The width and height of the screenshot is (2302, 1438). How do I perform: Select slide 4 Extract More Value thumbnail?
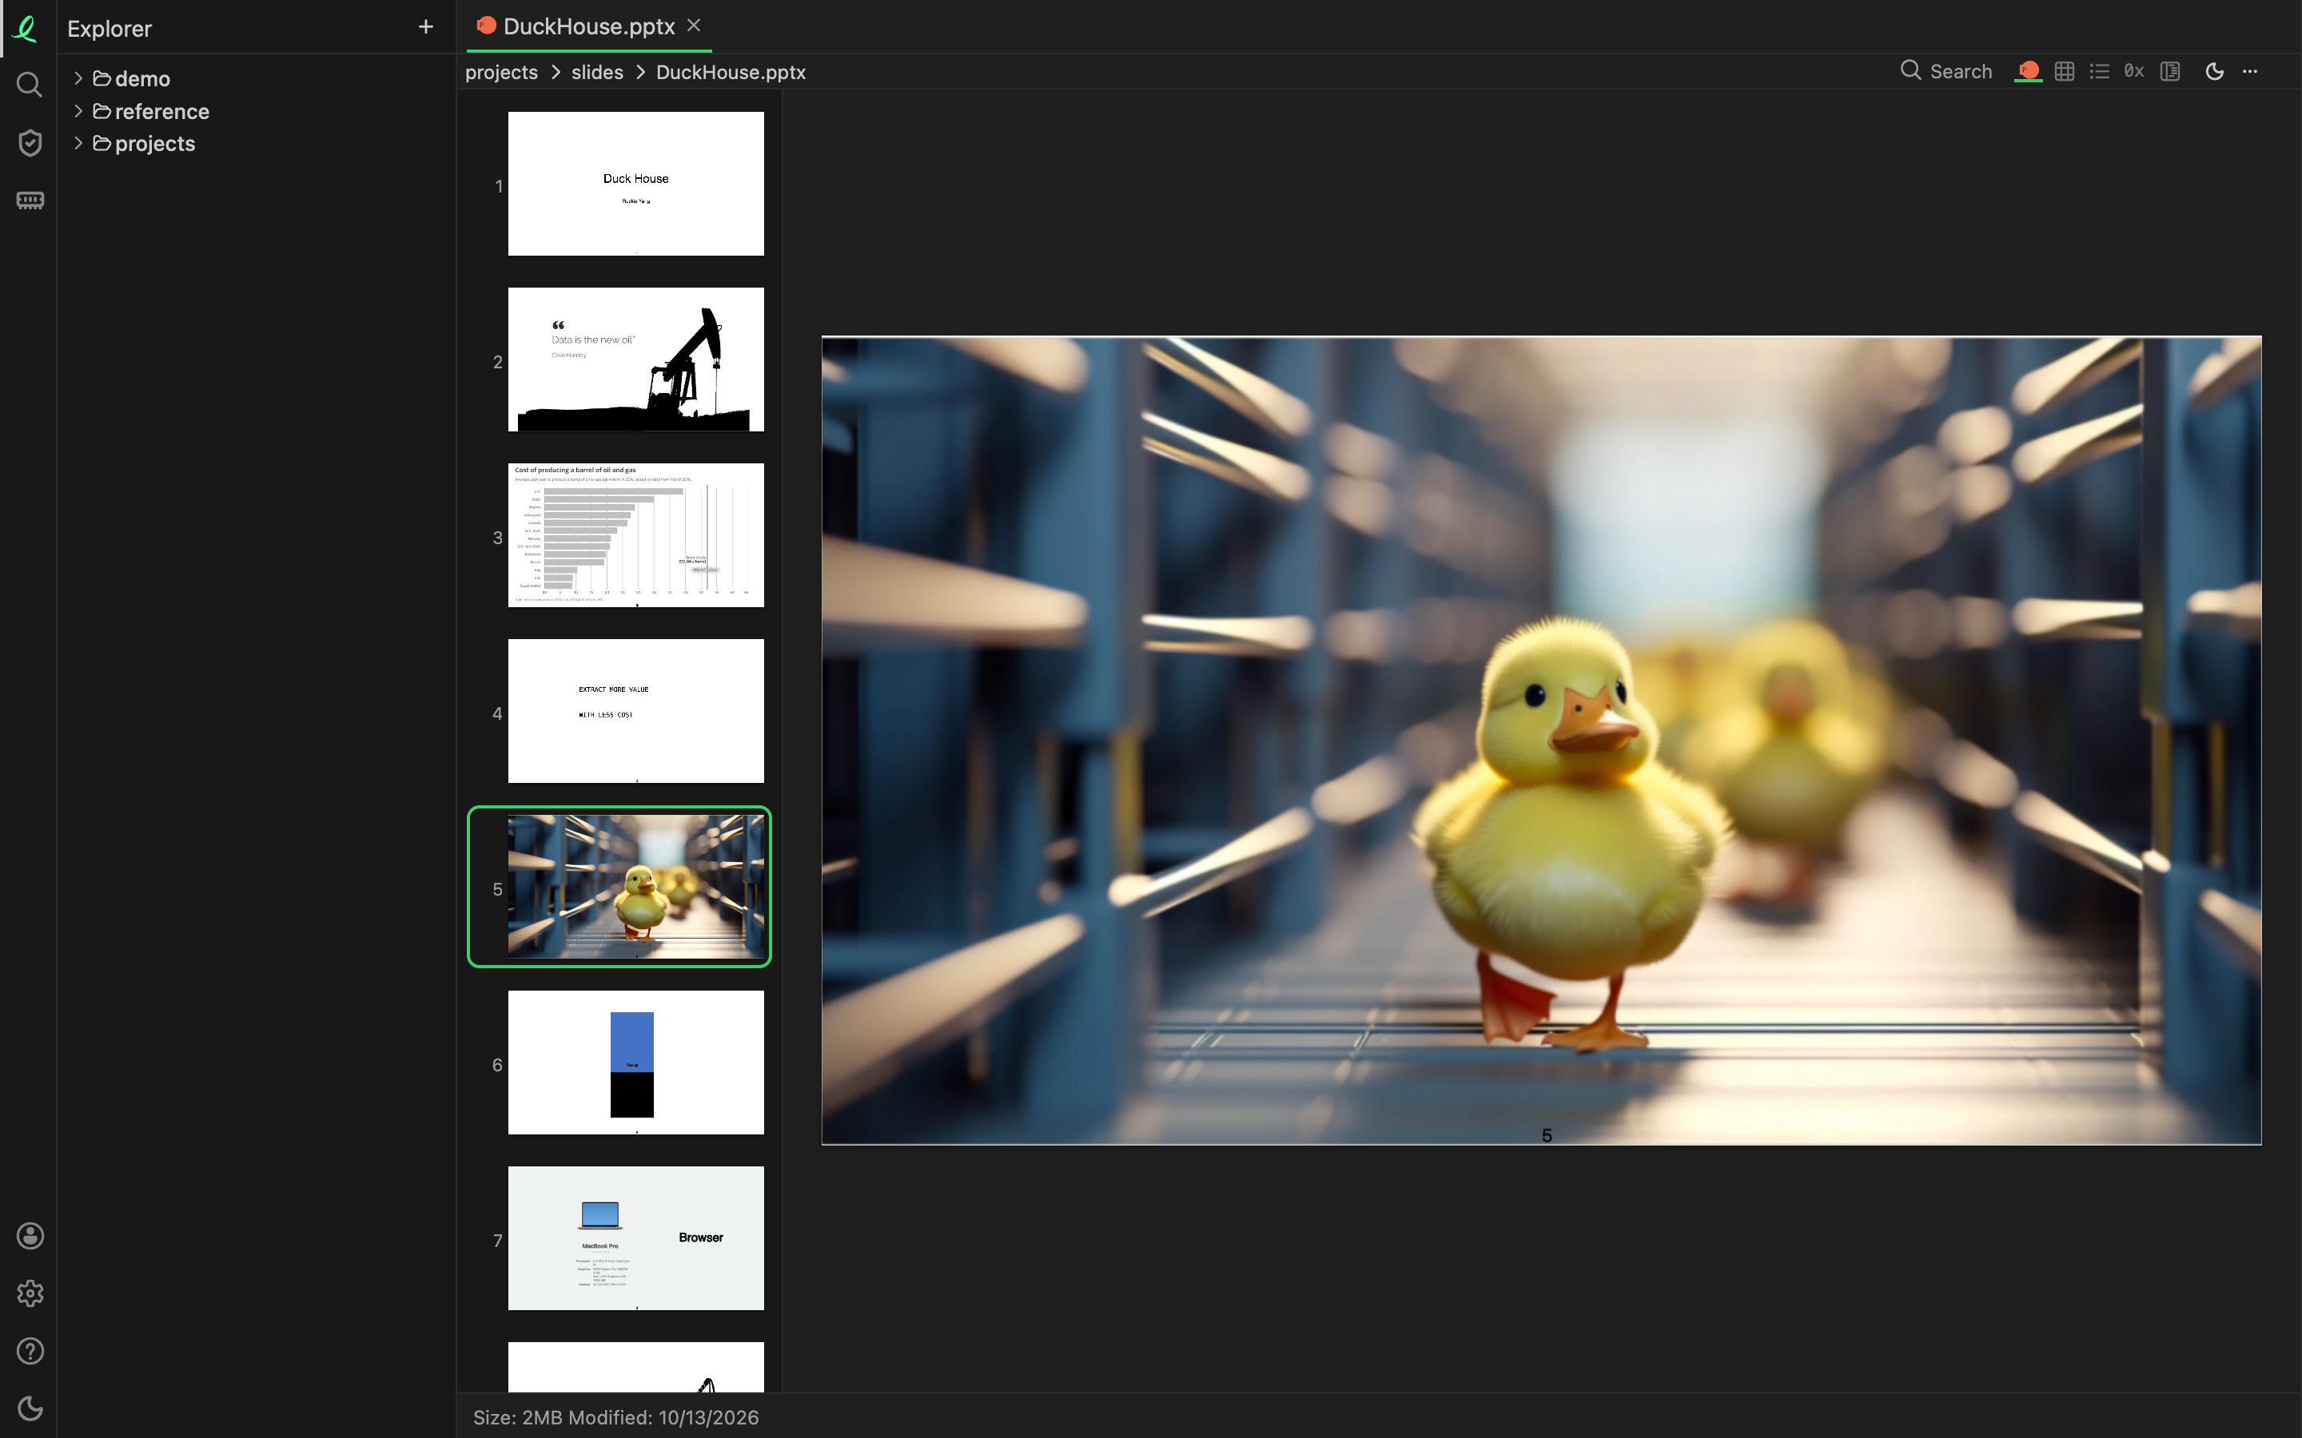pos(635,711)
